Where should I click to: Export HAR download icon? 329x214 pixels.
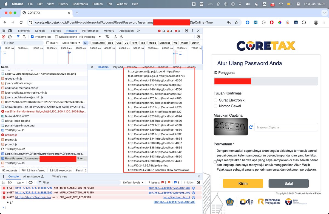click(121, 37)
